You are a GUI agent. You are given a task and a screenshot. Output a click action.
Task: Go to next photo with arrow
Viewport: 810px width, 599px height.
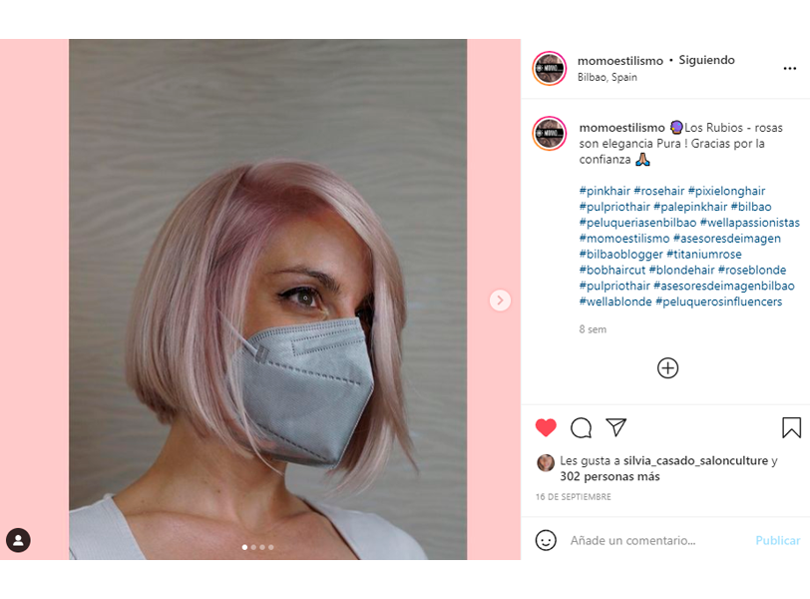tap(500, 300)
